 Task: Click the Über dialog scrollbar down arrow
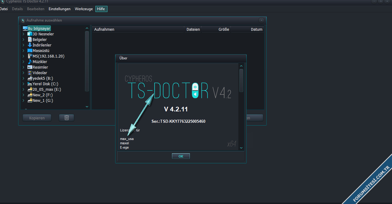[x=241, y=148]
